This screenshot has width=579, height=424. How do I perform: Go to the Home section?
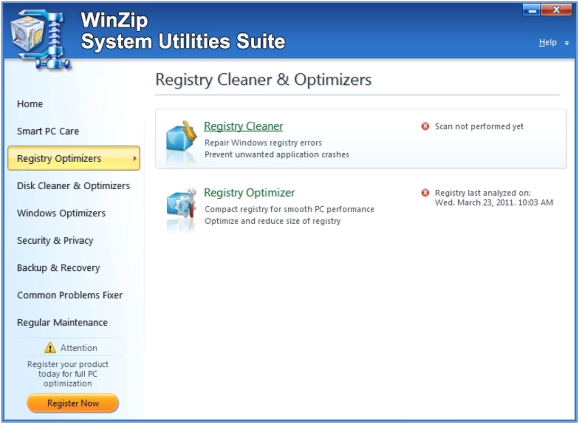(x=30, y=104)
